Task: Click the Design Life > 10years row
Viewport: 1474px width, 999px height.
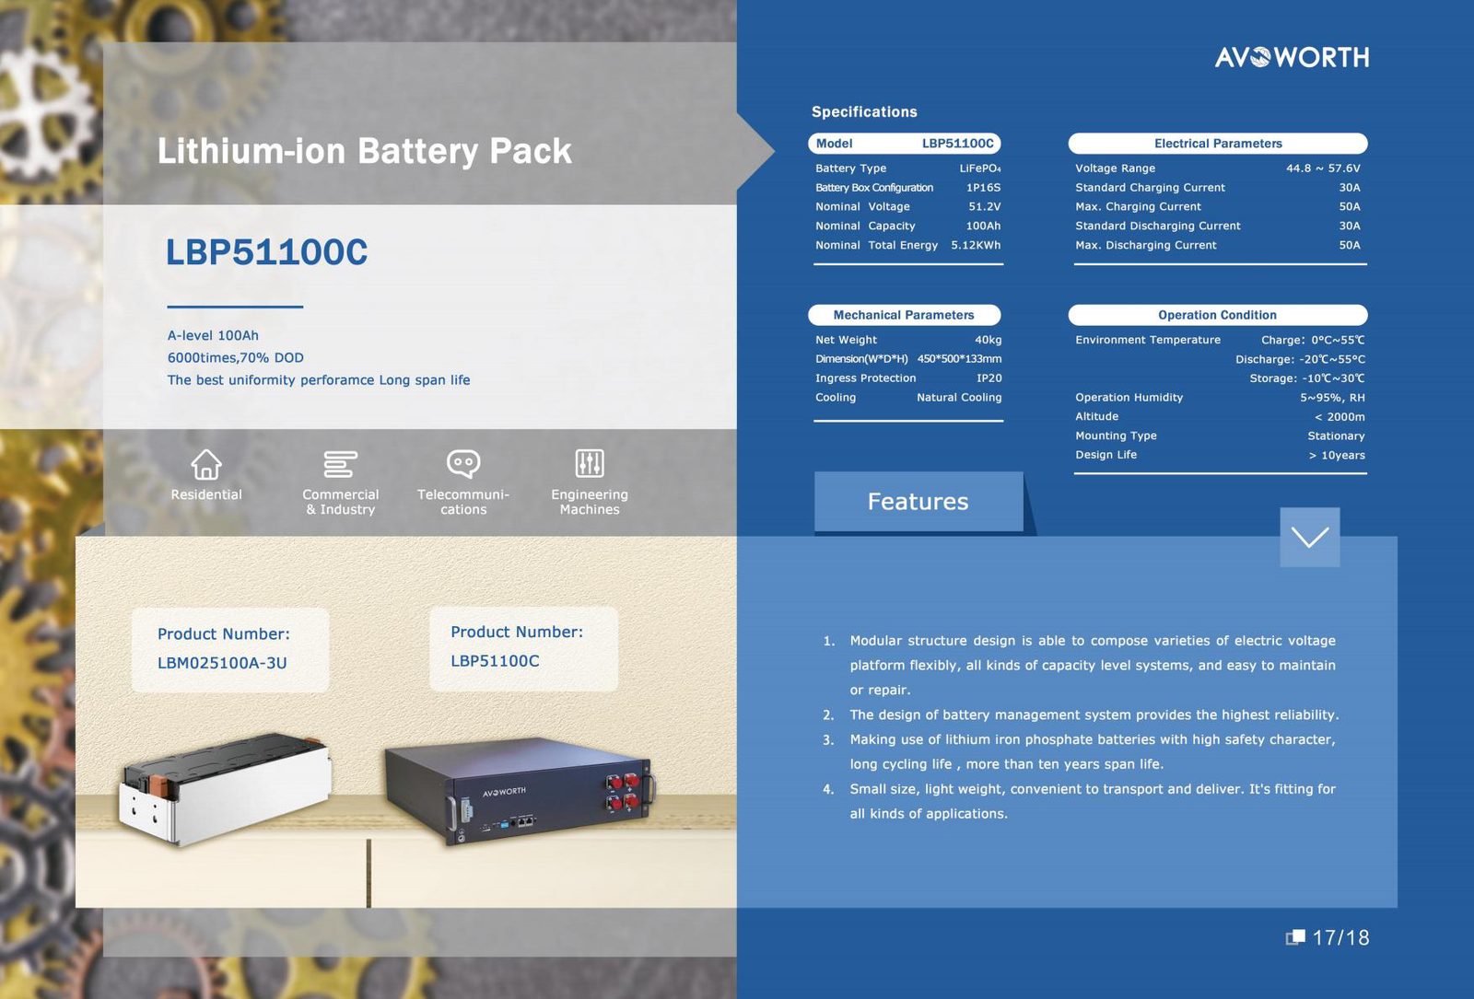Action: pyautogui.click(x=1220, y=456)
